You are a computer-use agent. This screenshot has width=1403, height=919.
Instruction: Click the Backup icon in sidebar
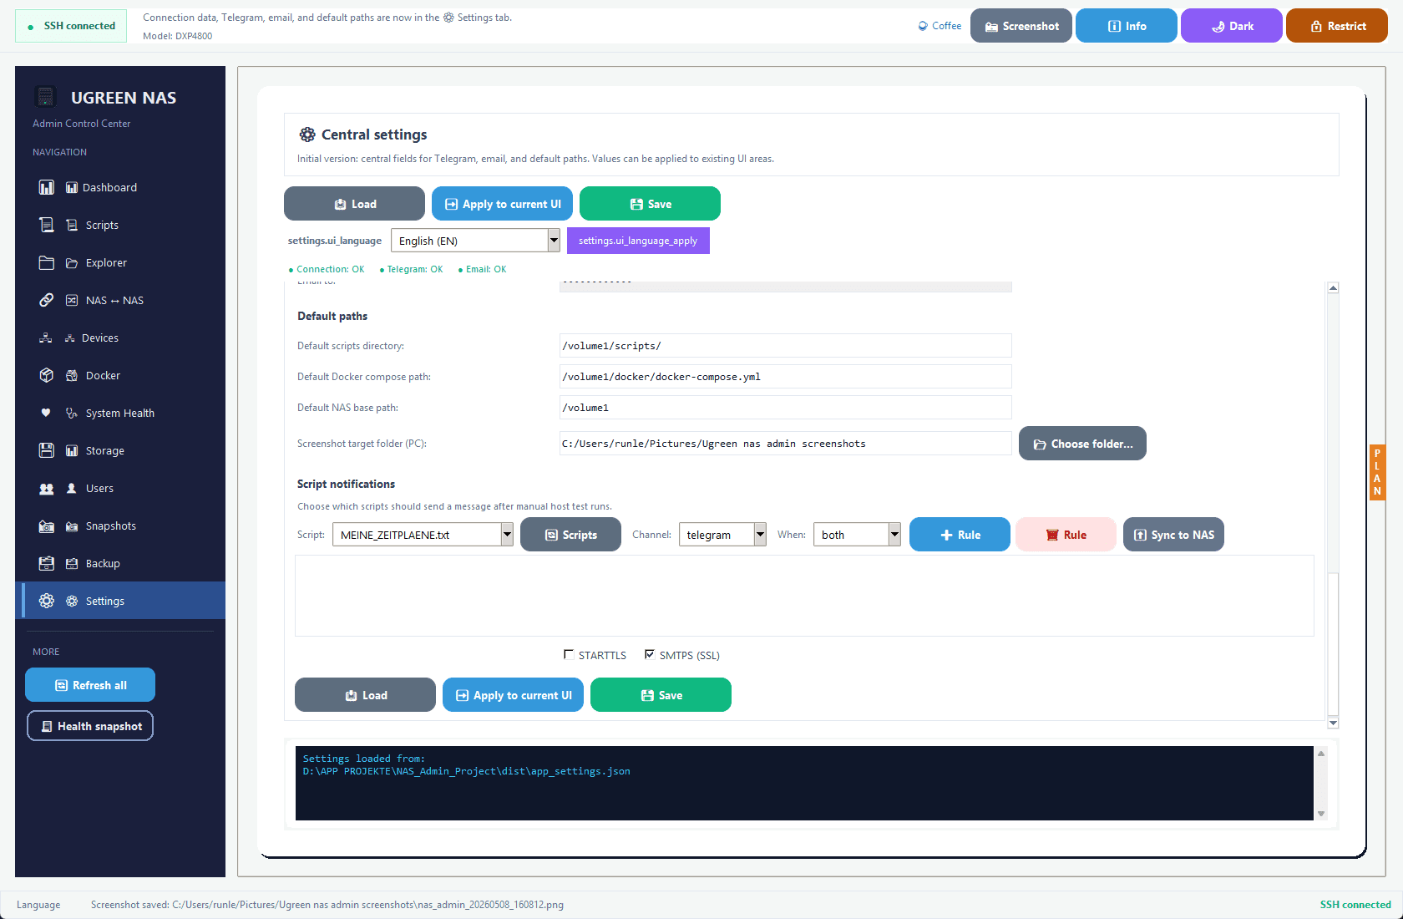47,563
